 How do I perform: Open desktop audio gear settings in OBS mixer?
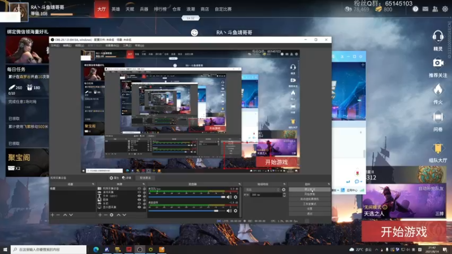pyautogui.click(x=236, y=211)
